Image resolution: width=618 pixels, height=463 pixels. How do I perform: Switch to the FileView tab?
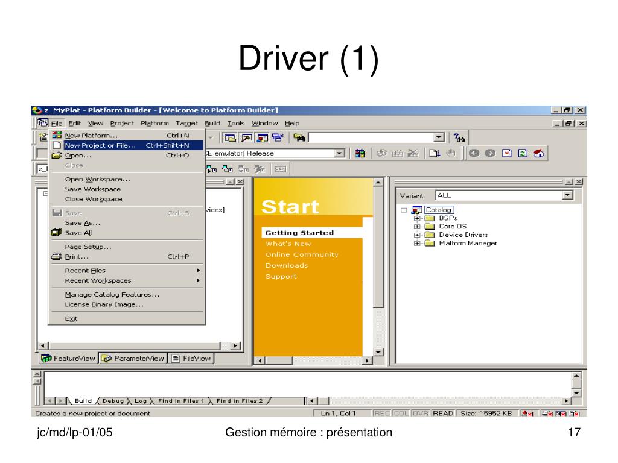tap(191, 358)
